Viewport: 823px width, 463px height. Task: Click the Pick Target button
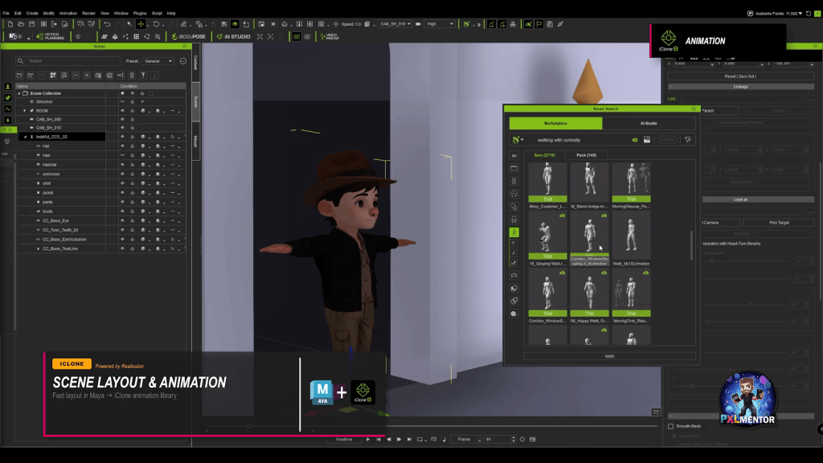tap(779, 223)
